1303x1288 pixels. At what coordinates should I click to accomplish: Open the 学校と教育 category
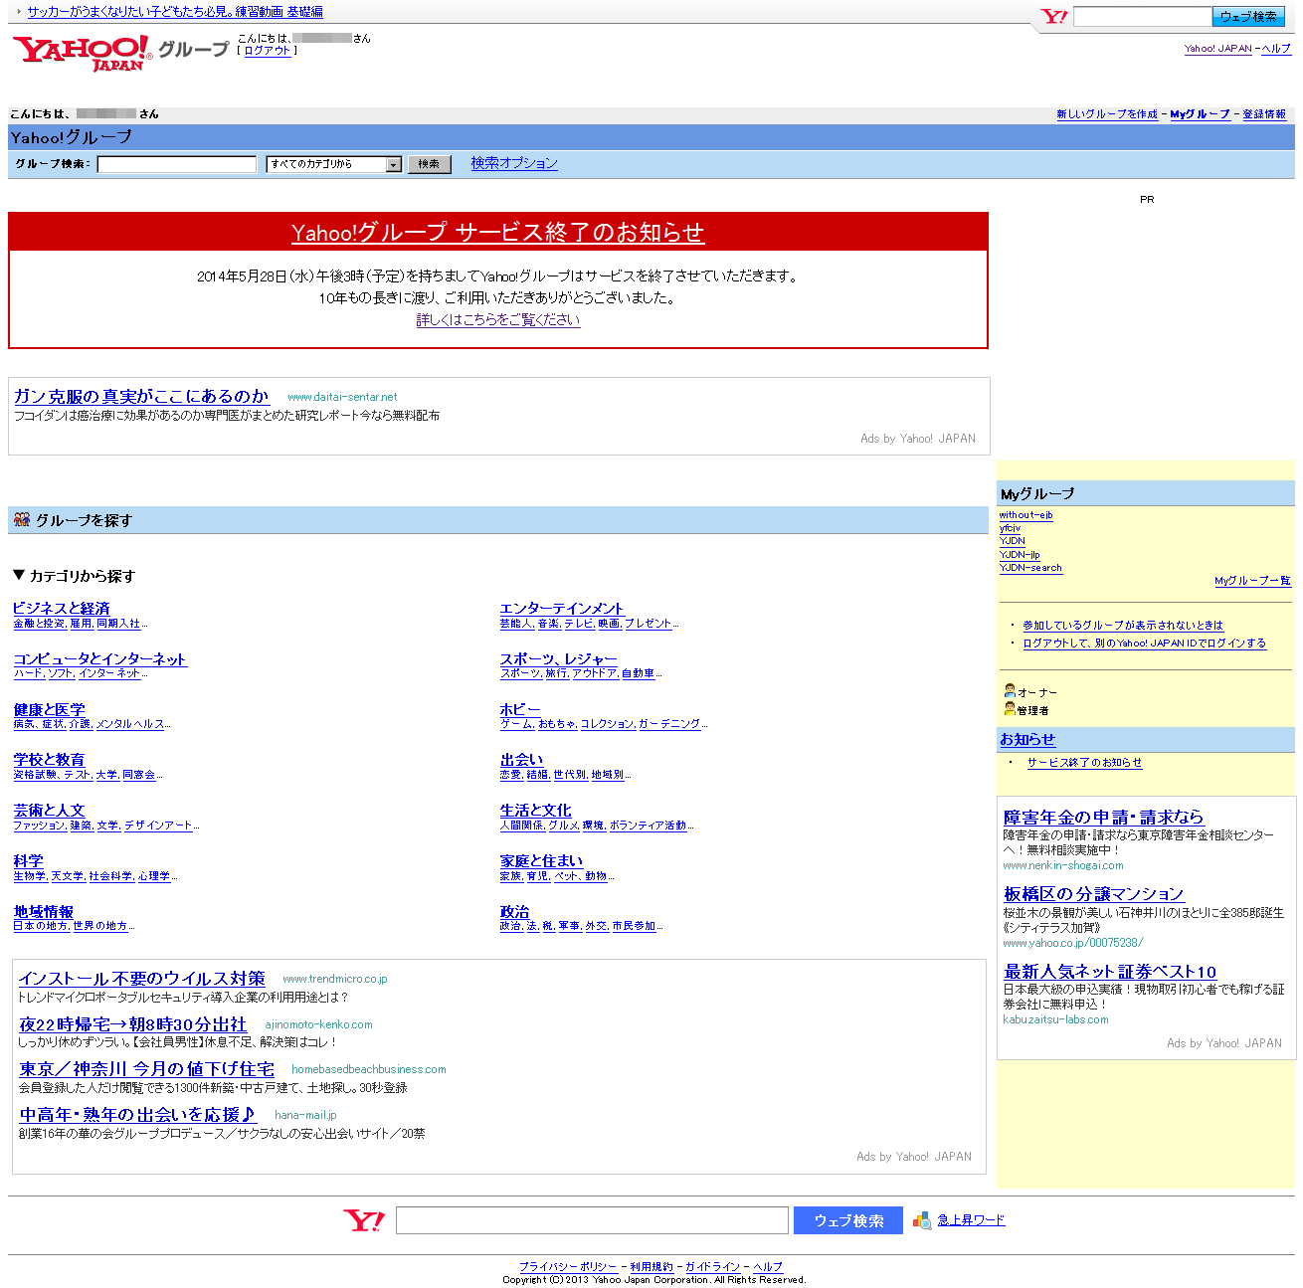click(x=49, y=760)
